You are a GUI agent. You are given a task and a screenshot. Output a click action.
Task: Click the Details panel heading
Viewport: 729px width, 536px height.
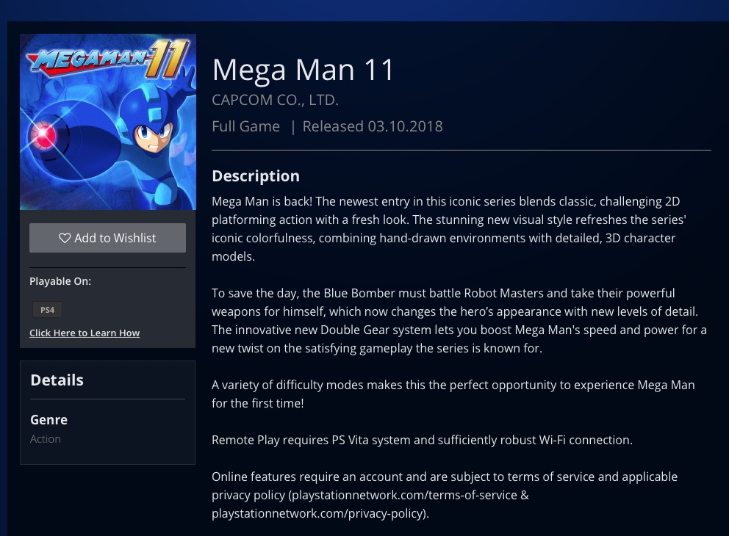pyautogui.click(x=57, y=380)
